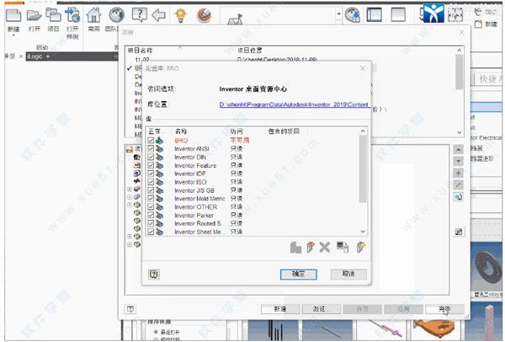This screenshot has height=342, width=505.
Task: Click the 新建 new file ribbon icon
Action: click(13, 15)
